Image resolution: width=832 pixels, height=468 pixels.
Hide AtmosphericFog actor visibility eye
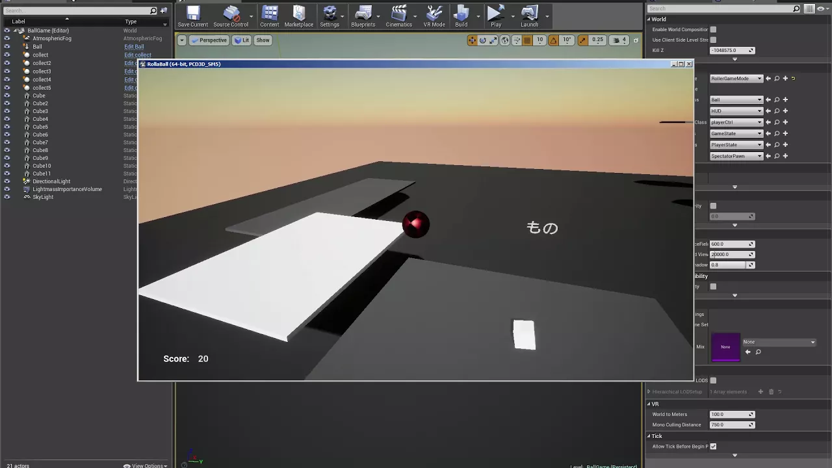pos(6,38)
